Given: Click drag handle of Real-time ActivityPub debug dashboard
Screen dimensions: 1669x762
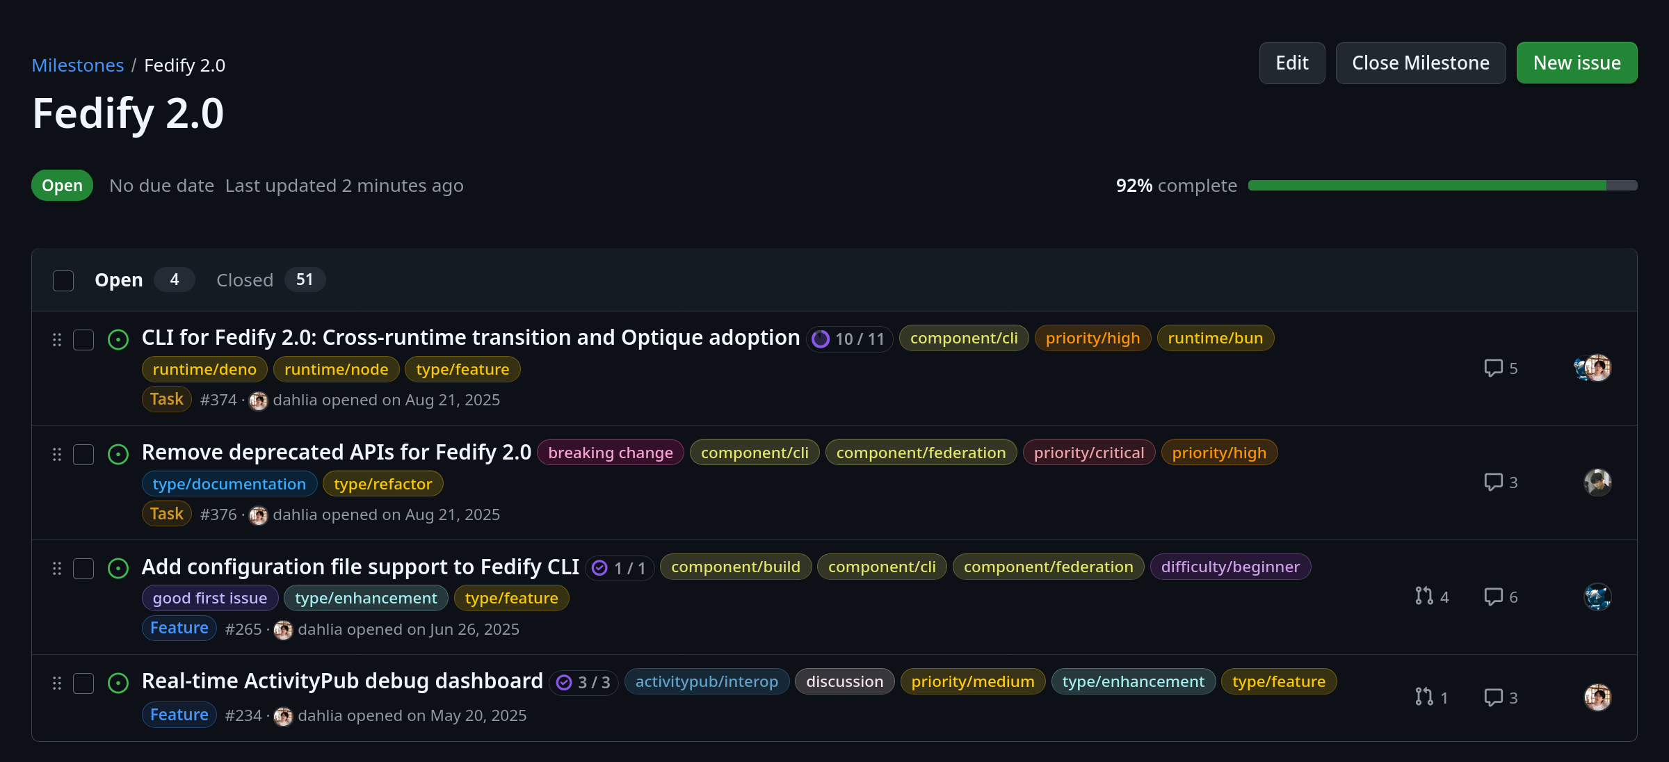Looking at the screenshot, I should pyautogui.click(x=57, y=683).
